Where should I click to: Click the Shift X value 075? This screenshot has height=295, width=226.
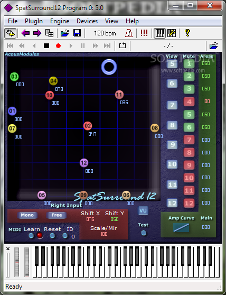pos(90,219)
